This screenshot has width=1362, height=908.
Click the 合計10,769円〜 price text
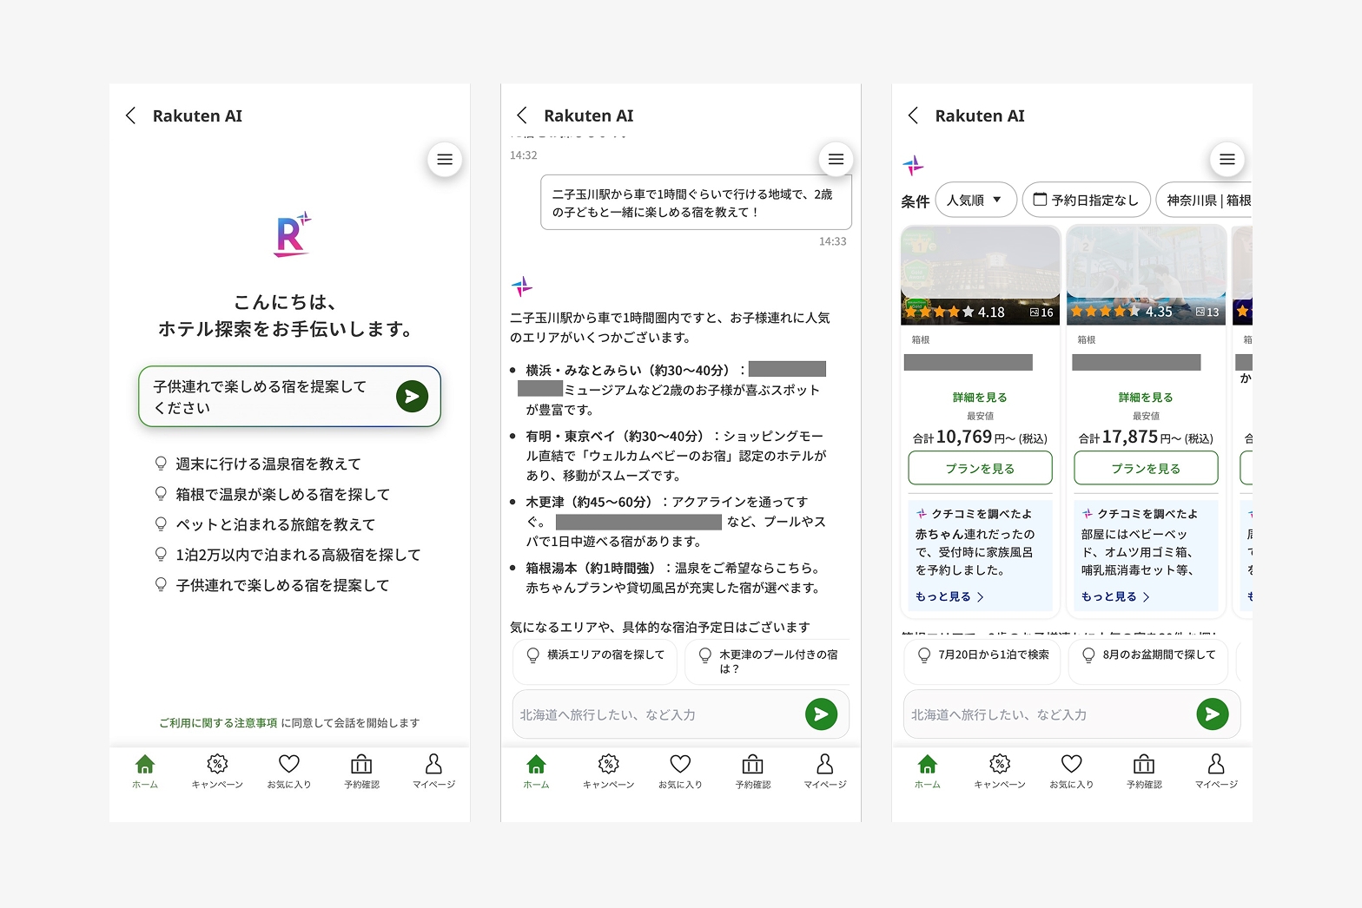pyautogui.click(x=980, y=438)
